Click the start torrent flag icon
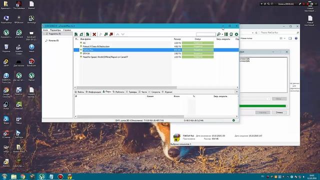This screenshot has height=180, width=320. coord(100,34)
